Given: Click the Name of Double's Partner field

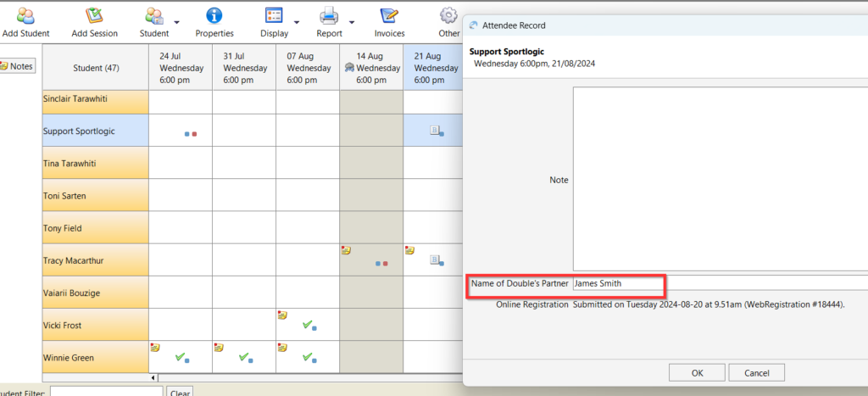Looking at the screenshot, I should click(x=721, y=283).
